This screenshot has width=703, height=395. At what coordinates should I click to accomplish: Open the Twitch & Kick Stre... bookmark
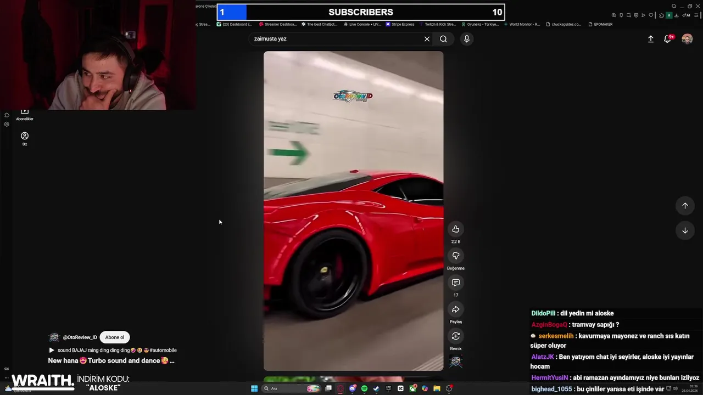pyautogui.click(x=438, y=24)
